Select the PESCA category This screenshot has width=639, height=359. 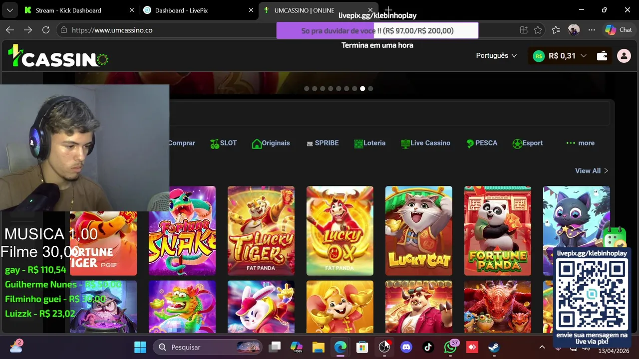[x=482, y=143]
